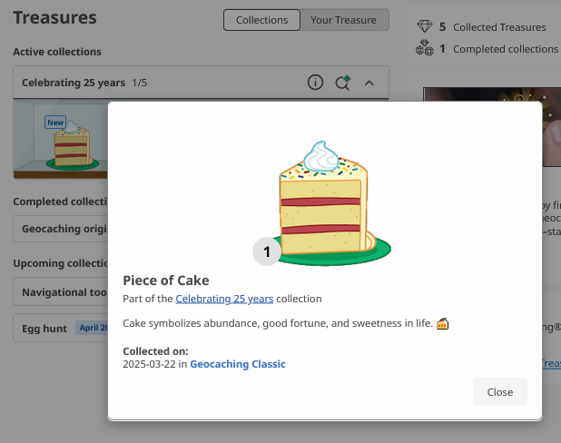Screen dimensions: 561x443
Task: Click the New badge on the cake thumbnail
Action: (x=55, y=122)
